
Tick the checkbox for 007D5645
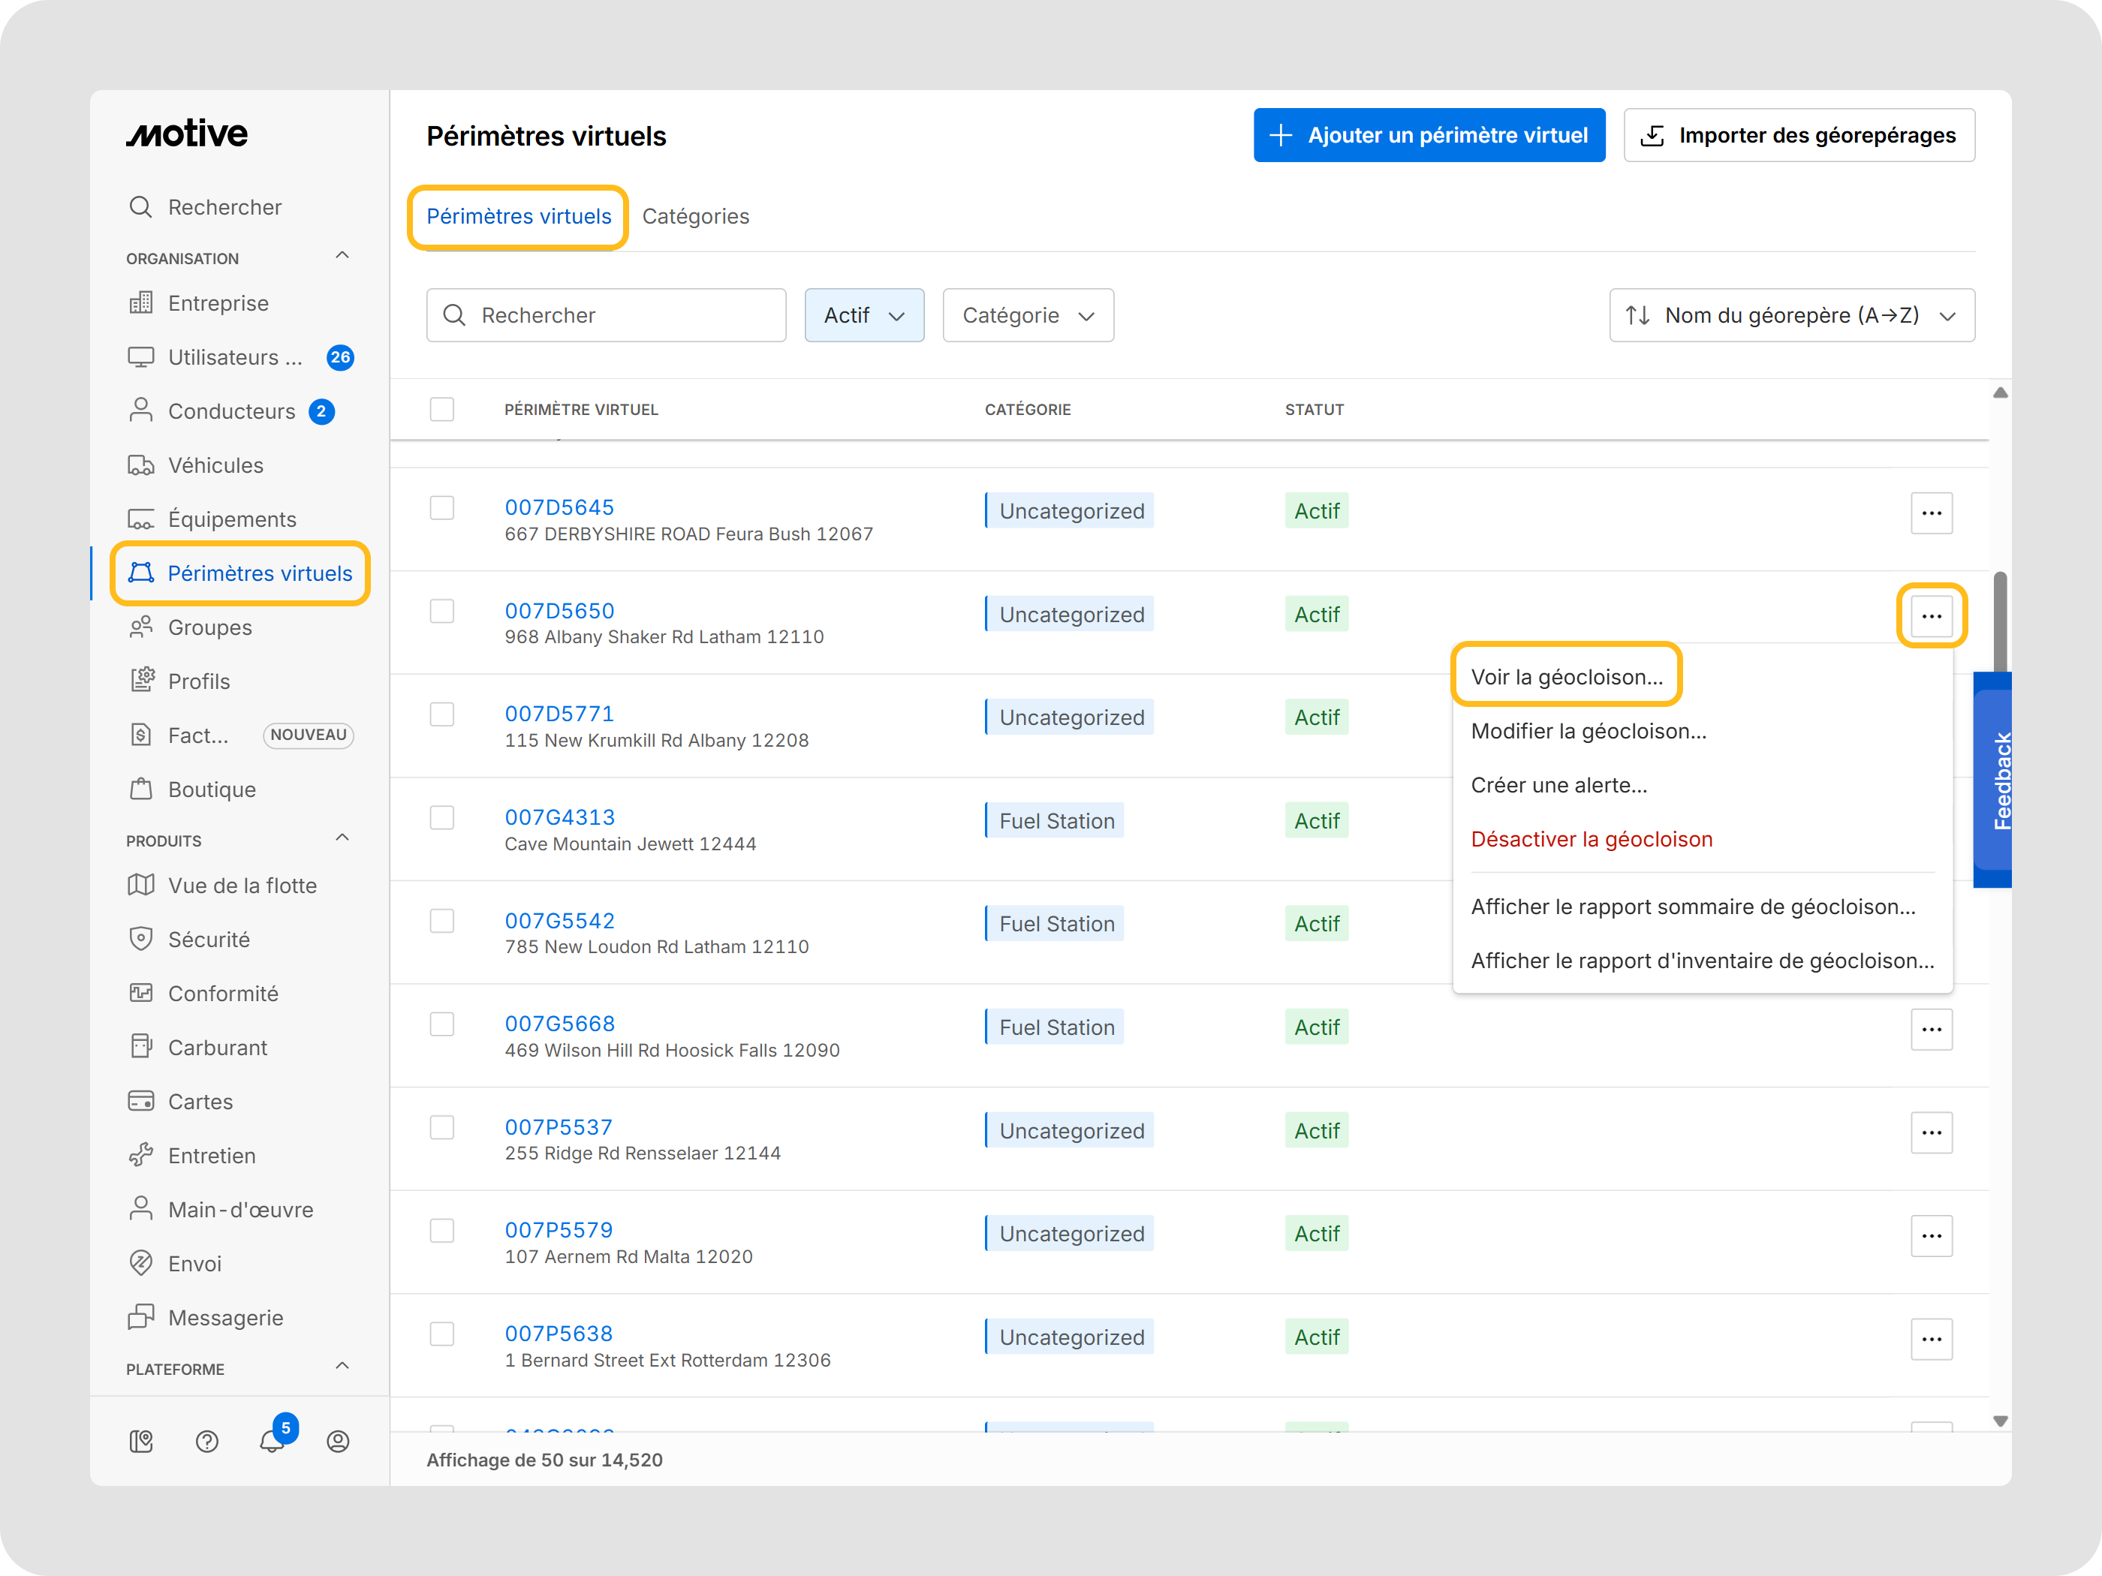tap(442, 508)
